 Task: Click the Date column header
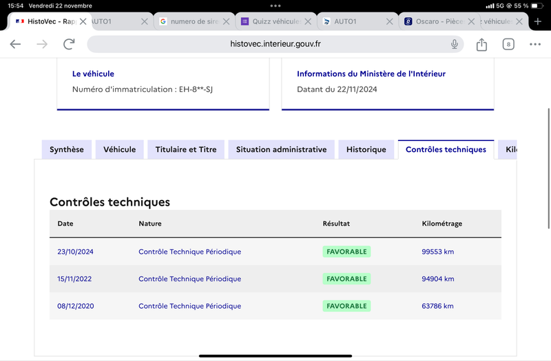pyautogui.click(x=65, y=223)
